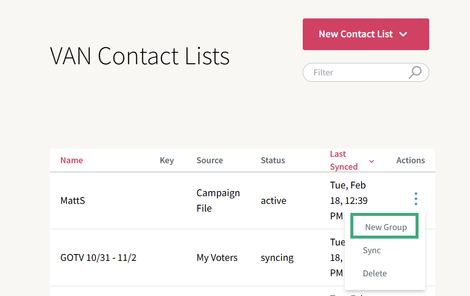Click the syncing status of GOTV list
Image resolution: width=470 pixels, height=296 pixels.
(277, 258)
